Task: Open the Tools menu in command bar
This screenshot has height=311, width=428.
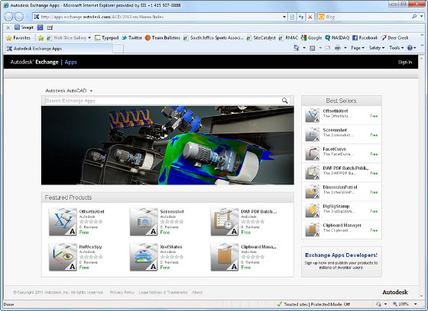Action: [x=396, y=48]
